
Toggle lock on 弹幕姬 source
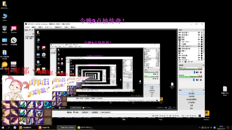click(x=202, y=58)
